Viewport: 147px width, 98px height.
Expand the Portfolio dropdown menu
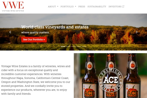pyautogui.click(x=68, y=7)
